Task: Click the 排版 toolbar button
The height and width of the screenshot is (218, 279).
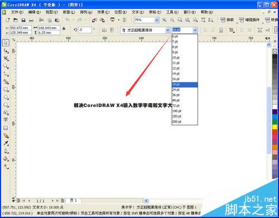Action: tap(227, 20)
